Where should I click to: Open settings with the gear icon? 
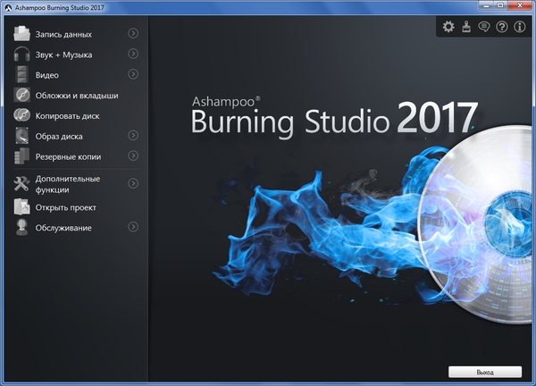448,27
